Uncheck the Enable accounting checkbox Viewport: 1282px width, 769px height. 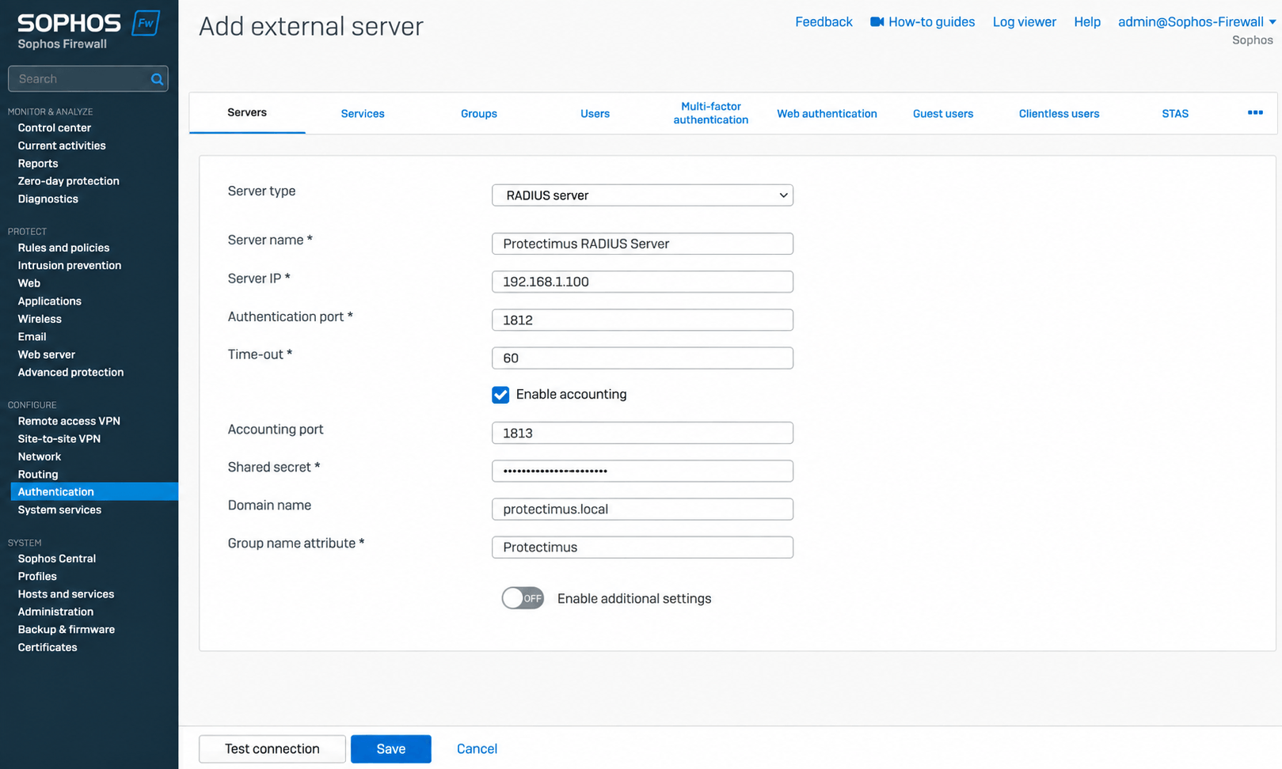point(500,395)
